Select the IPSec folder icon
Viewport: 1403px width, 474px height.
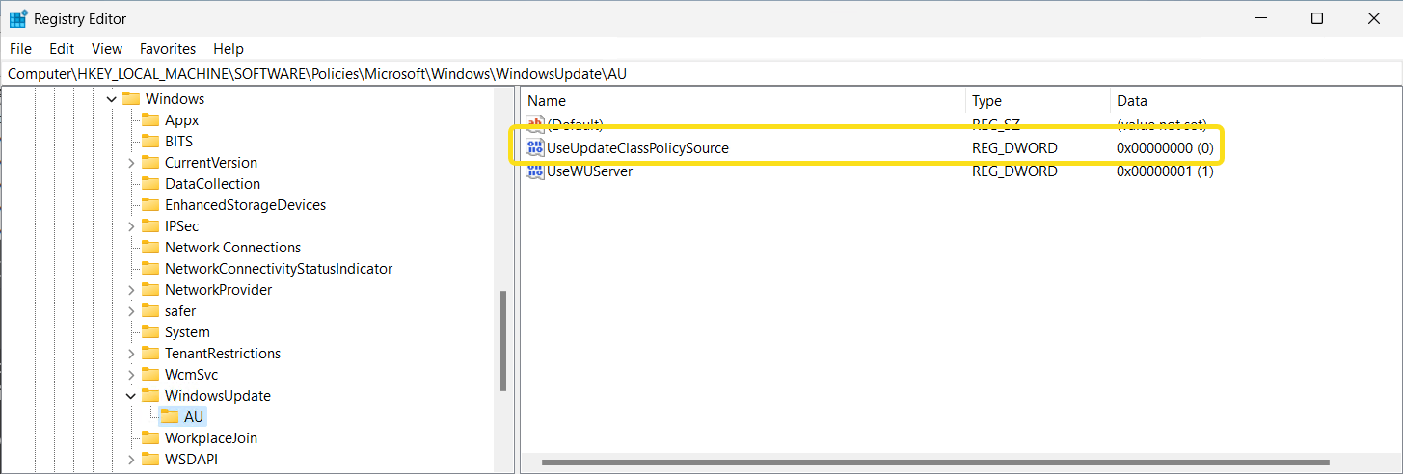150,226
